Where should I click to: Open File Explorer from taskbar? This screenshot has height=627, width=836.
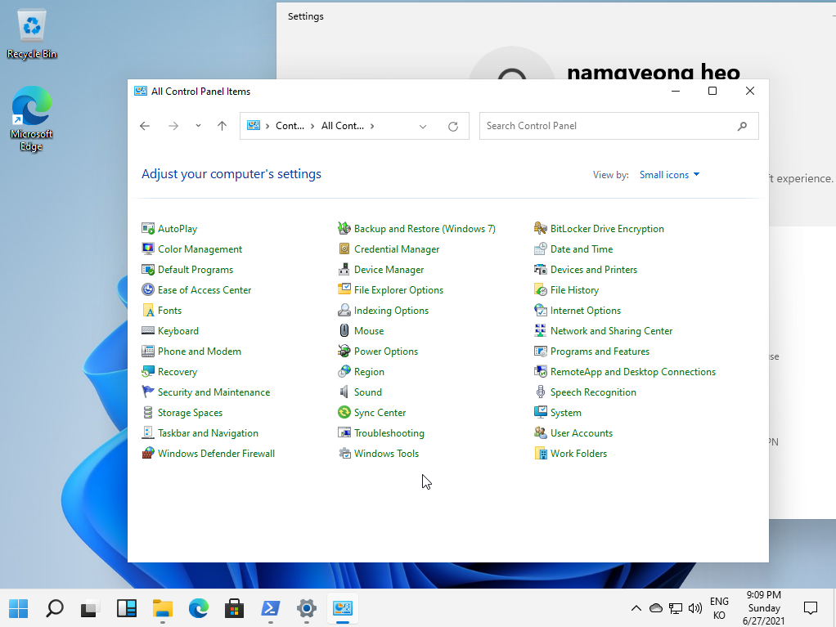162,608
